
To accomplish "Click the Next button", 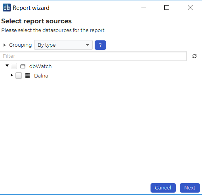I will click(x=190, y=188).
